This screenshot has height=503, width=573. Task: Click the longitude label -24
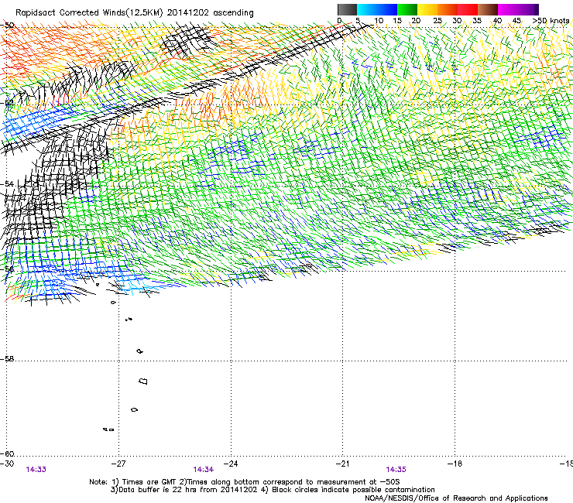pos(231,464)
